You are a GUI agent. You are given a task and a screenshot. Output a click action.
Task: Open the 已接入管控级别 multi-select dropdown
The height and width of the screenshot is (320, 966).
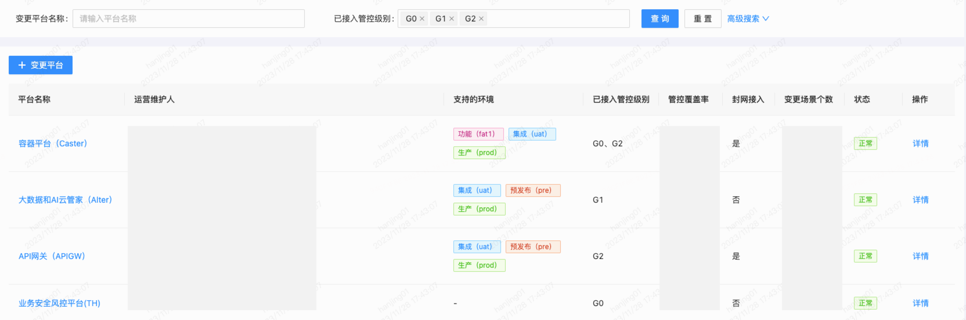coord(513,19)
